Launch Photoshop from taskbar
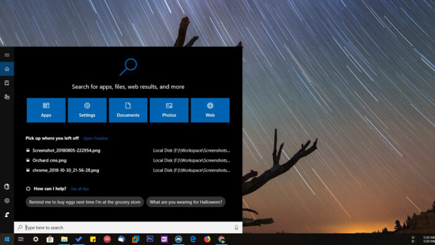Screen dimensions: 435x245 point(150,239)
